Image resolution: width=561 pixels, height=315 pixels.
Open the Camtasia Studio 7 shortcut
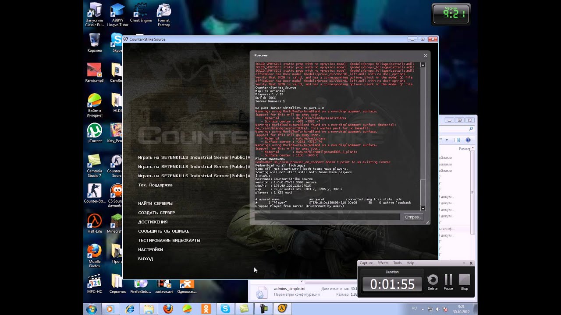click(94, 166)
